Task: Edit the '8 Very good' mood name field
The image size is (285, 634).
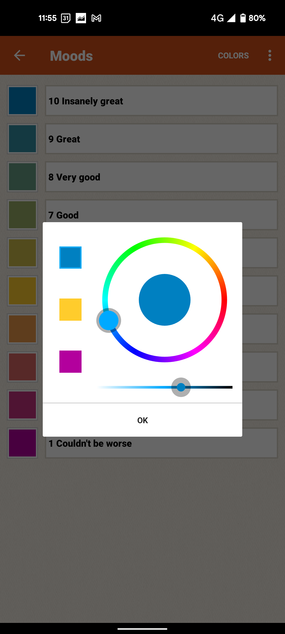Action: click(x=161, y=177)
